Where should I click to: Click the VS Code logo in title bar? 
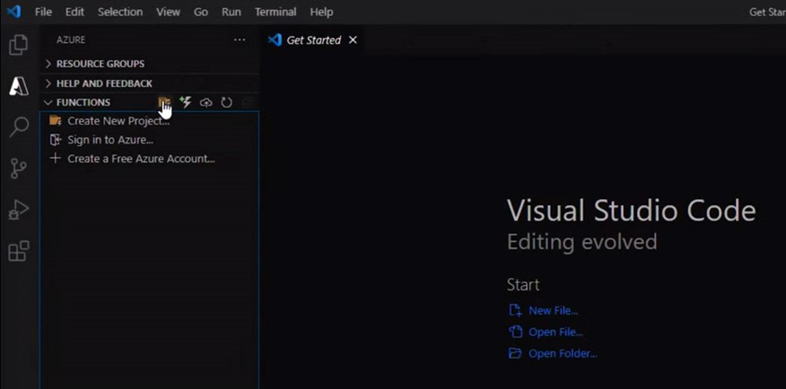pos(14,11)
